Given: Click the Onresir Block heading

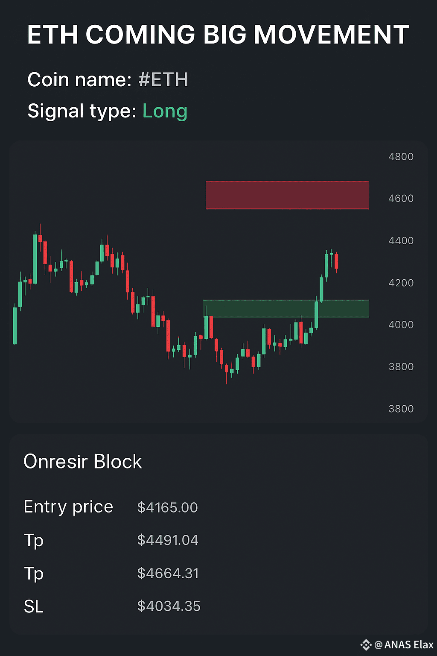Looking at the screenshot, I should click(83, 462).
